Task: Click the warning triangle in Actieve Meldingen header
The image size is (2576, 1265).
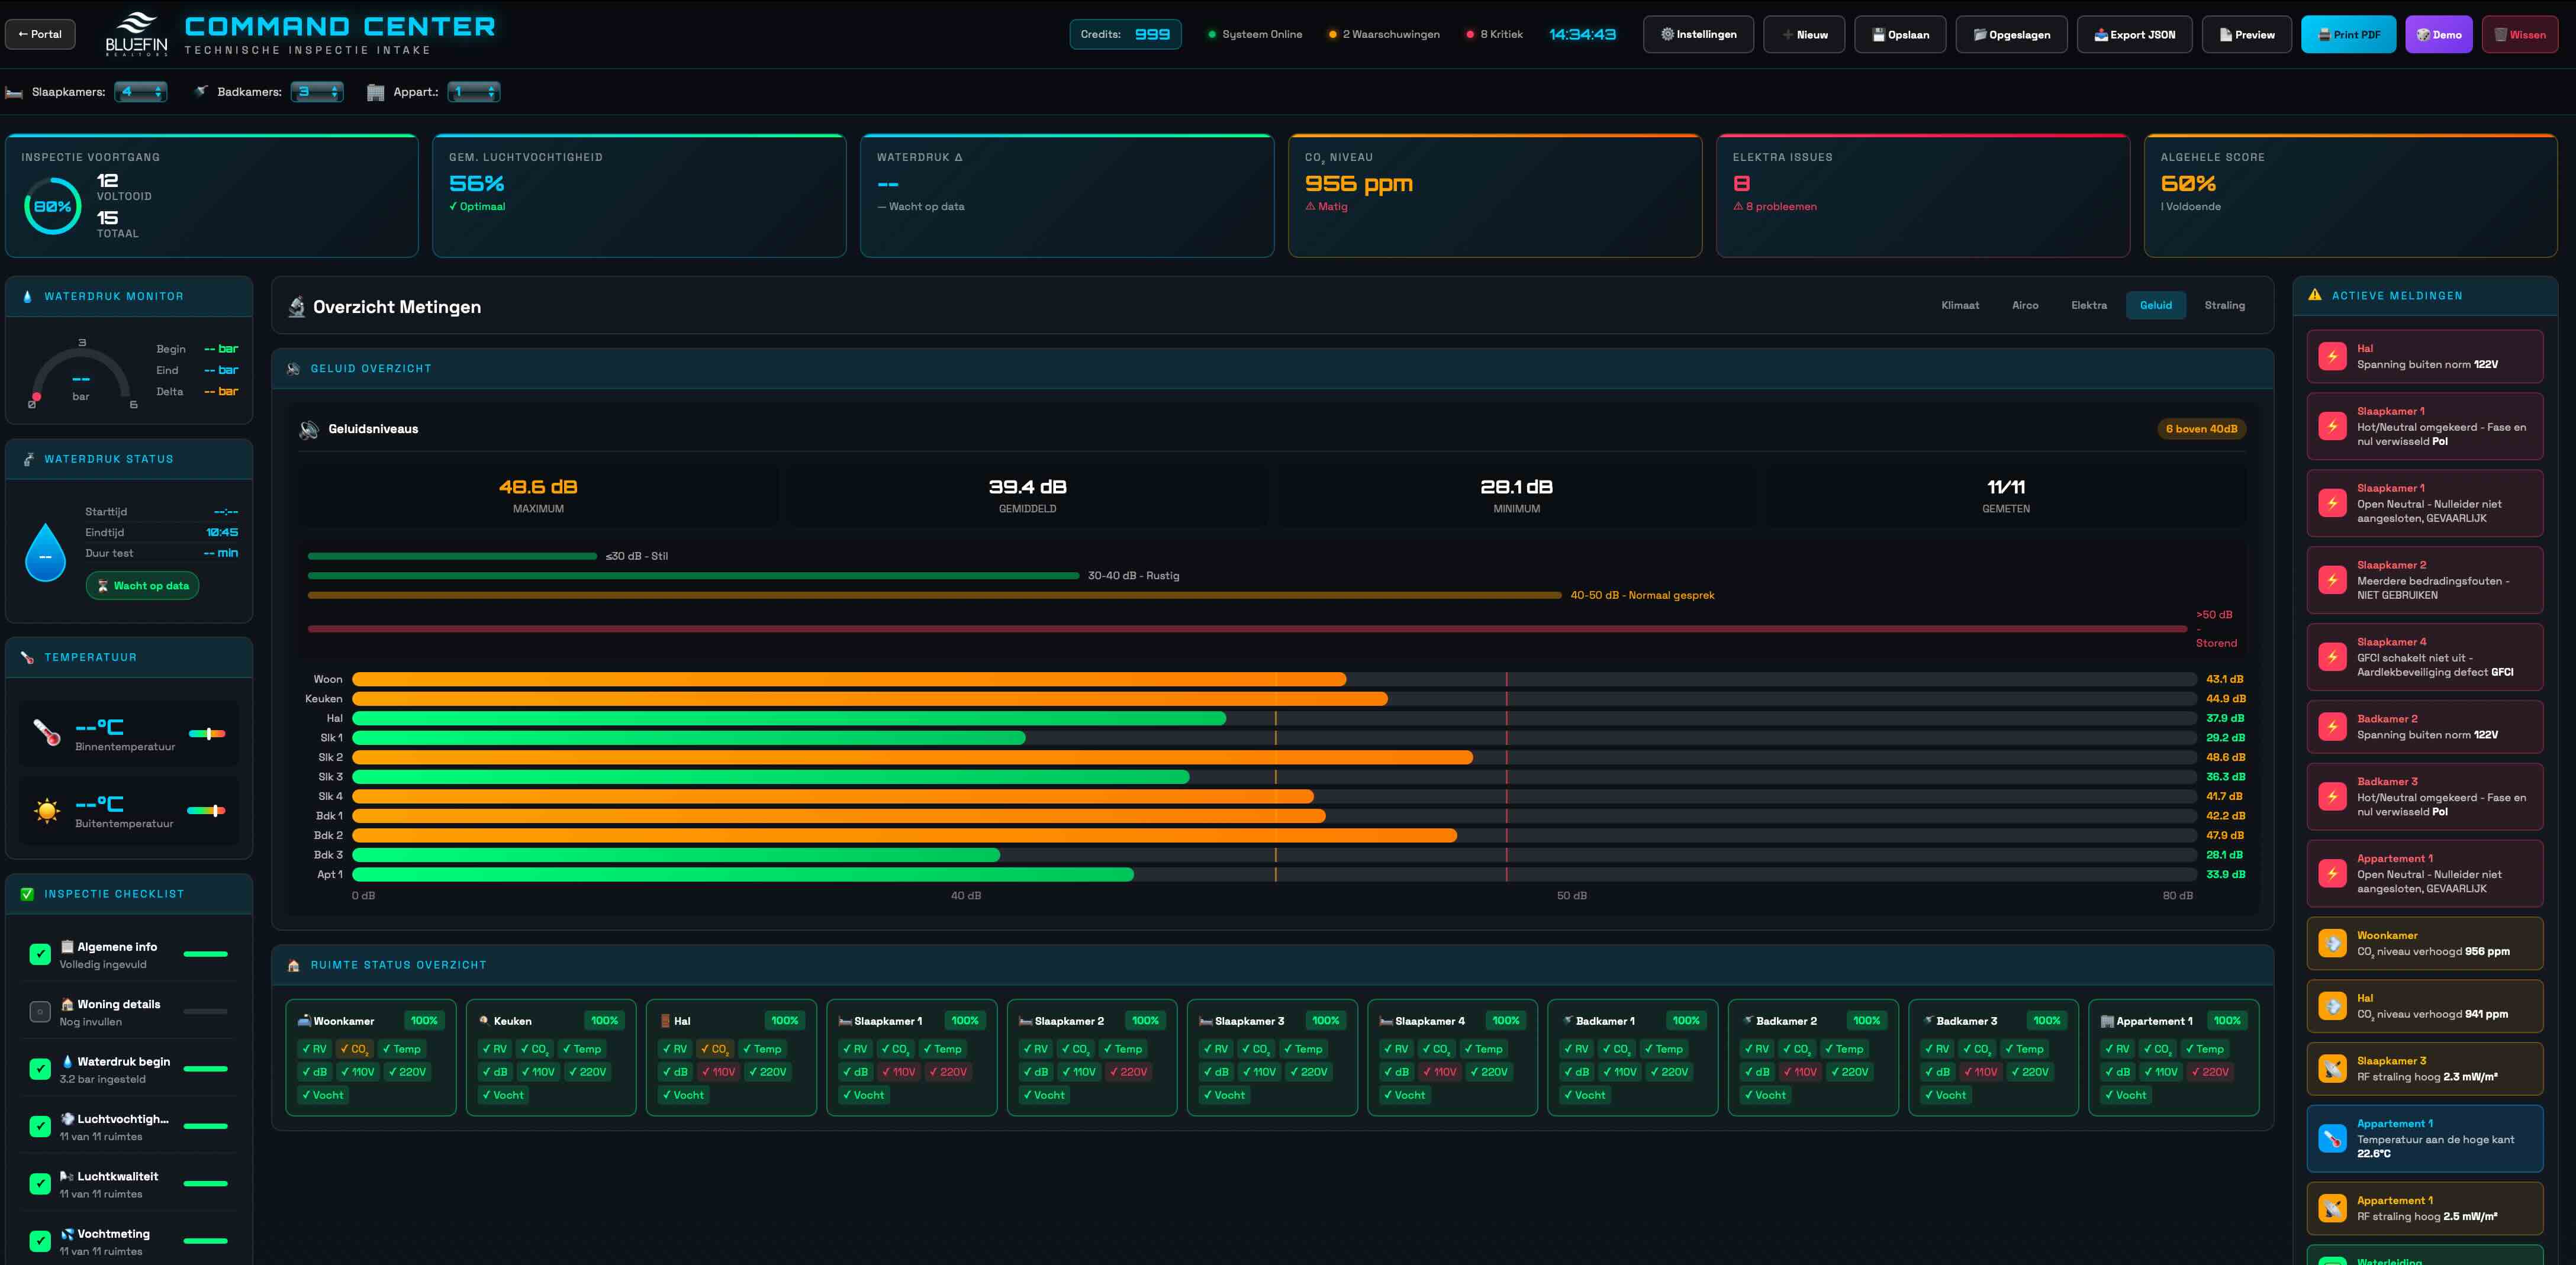Action: 2315,295
